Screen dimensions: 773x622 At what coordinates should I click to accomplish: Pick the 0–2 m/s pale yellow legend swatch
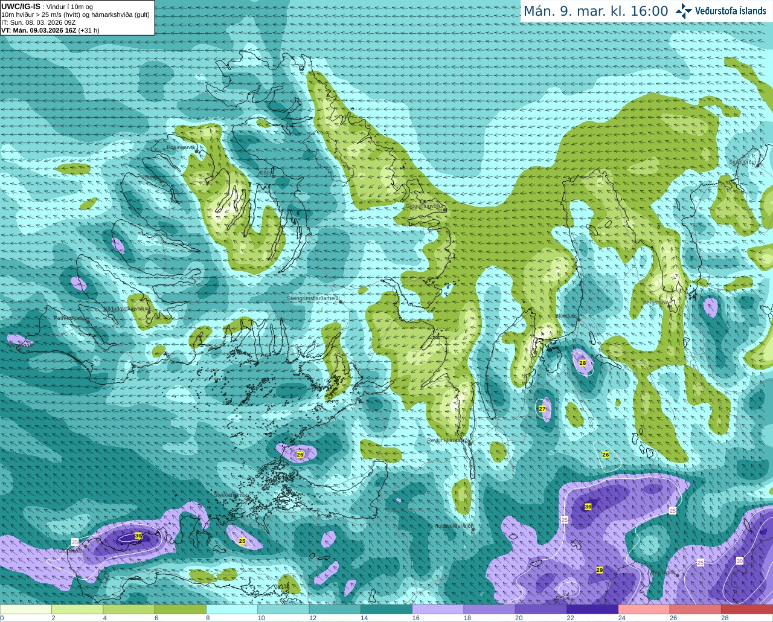26,609
